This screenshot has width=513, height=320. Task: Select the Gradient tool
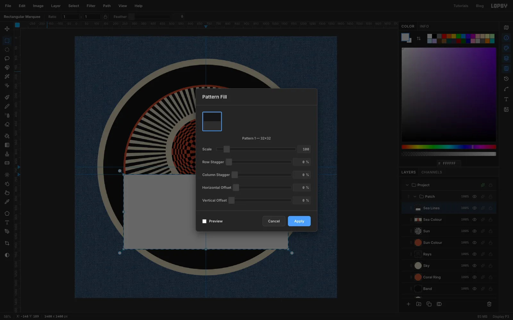[x=7, y=145]
